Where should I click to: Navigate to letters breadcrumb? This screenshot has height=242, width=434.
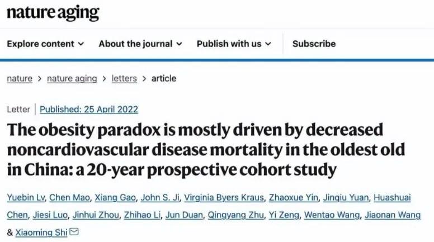coord(124,78)
